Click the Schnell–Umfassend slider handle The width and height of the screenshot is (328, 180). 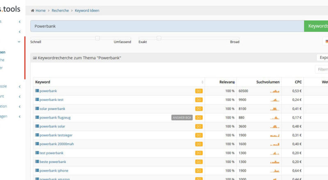(97, 38)
